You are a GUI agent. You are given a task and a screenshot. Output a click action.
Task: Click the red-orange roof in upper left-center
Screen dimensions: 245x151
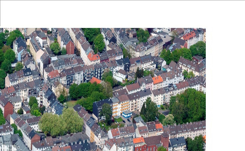pos(93,57)
